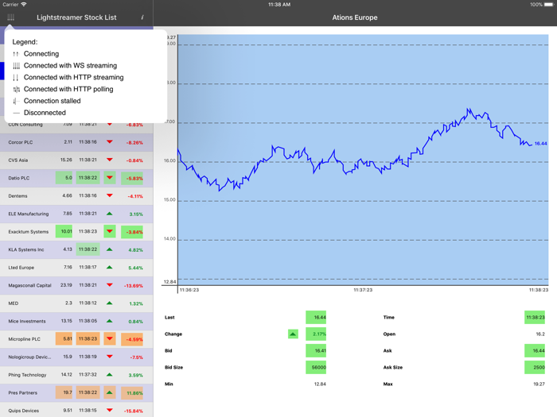Viewport: 557px width, 417px height.
Task: Tap the green up arrow next to Change
Action: pos(293,334)
